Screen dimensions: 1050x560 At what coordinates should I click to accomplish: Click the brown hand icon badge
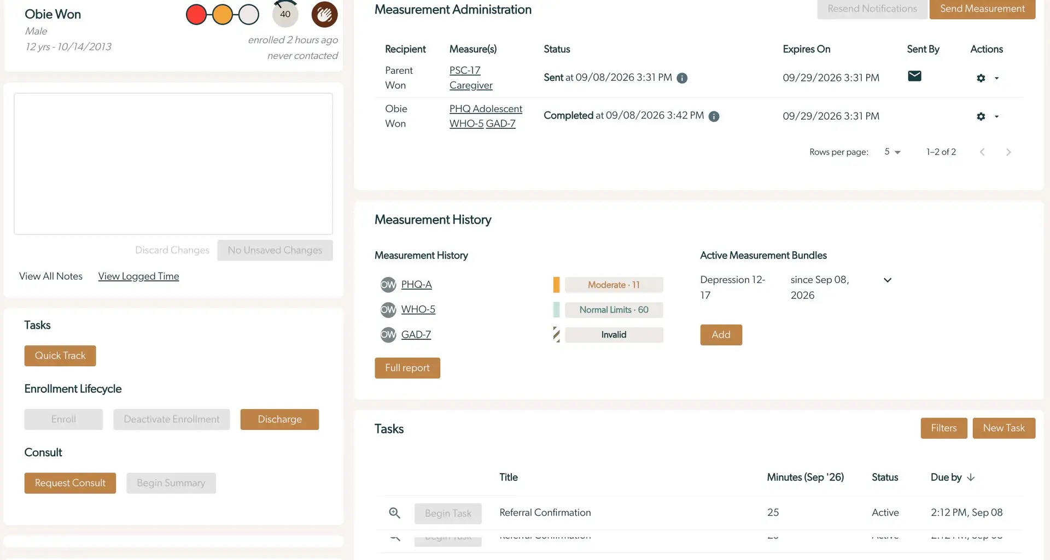[324, 15]
